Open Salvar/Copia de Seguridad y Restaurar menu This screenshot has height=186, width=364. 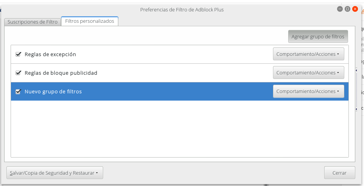(55, 173)
